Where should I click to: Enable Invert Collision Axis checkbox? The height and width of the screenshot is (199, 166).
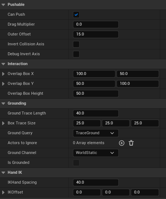[x=76, y=44]
